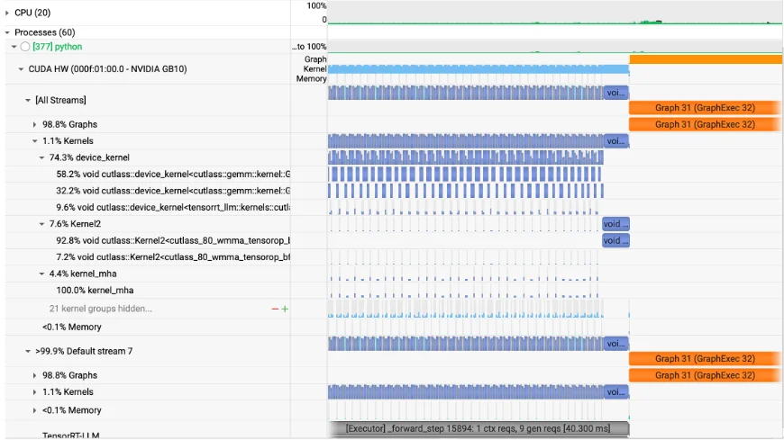Image resolution: width=784 pixels, height=440 pixels.
Task: Expand 1.1% Kernels under Default stream 7
Action: [x=35, y=392]
